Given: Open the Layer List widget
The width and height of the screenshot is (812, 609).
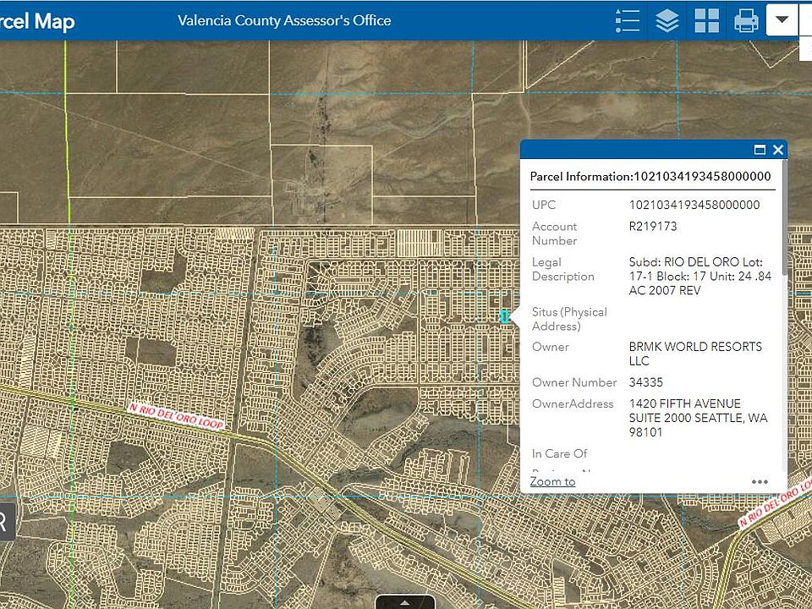Looking at the screenshot, I should pos(667,20).
